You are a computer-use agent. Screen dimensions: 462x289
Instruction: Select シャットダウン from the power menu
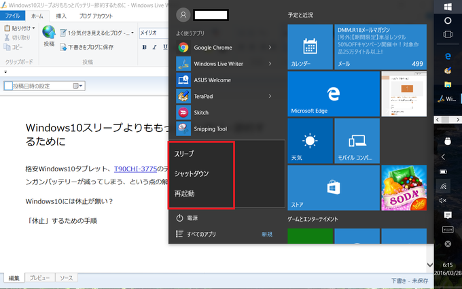(x=192, y=173)
